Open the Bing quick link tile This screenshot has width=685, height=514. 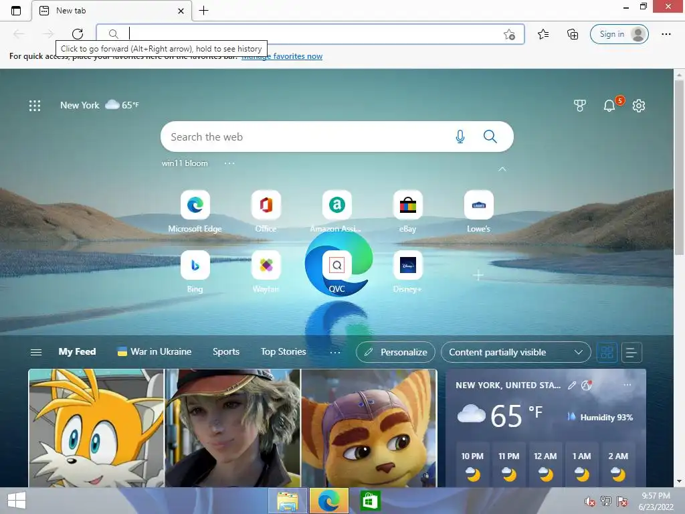(195, 271)
